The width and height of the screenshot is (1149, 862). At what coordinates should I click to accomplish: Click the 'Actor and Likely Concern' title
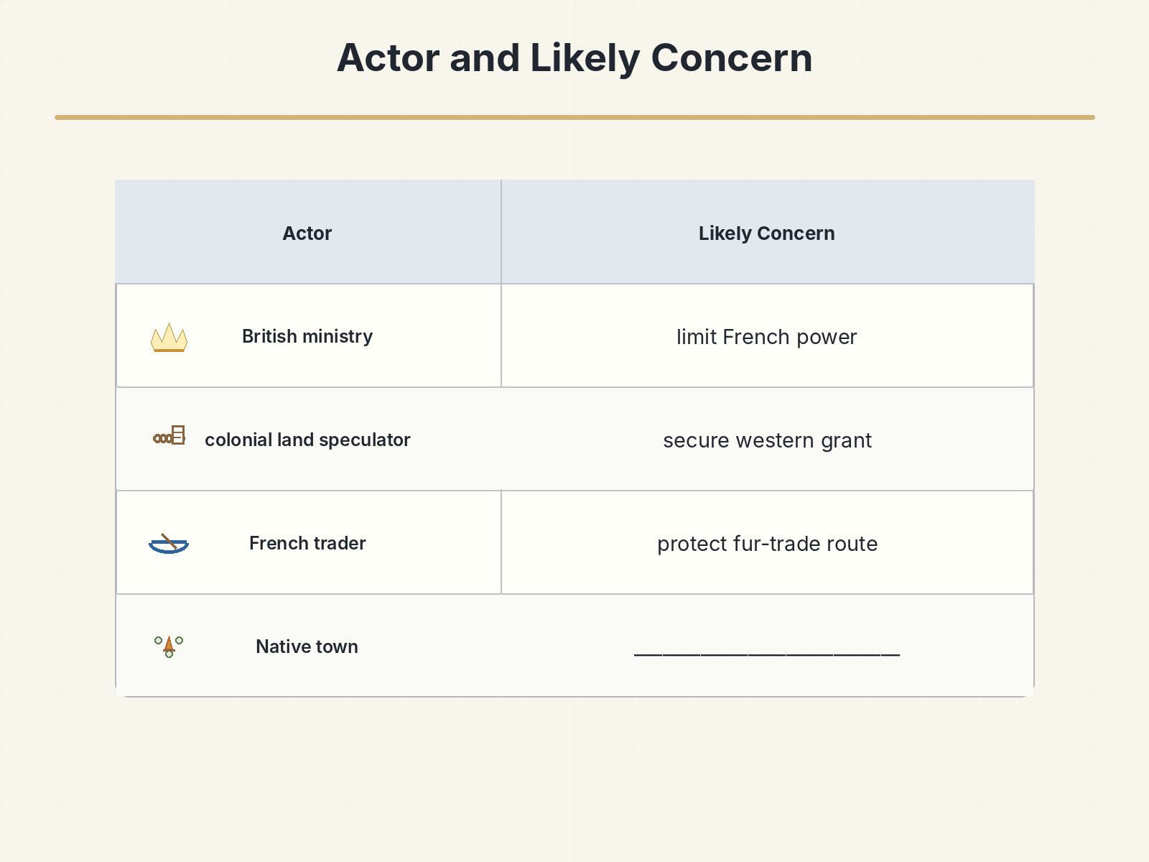point(574,57)
